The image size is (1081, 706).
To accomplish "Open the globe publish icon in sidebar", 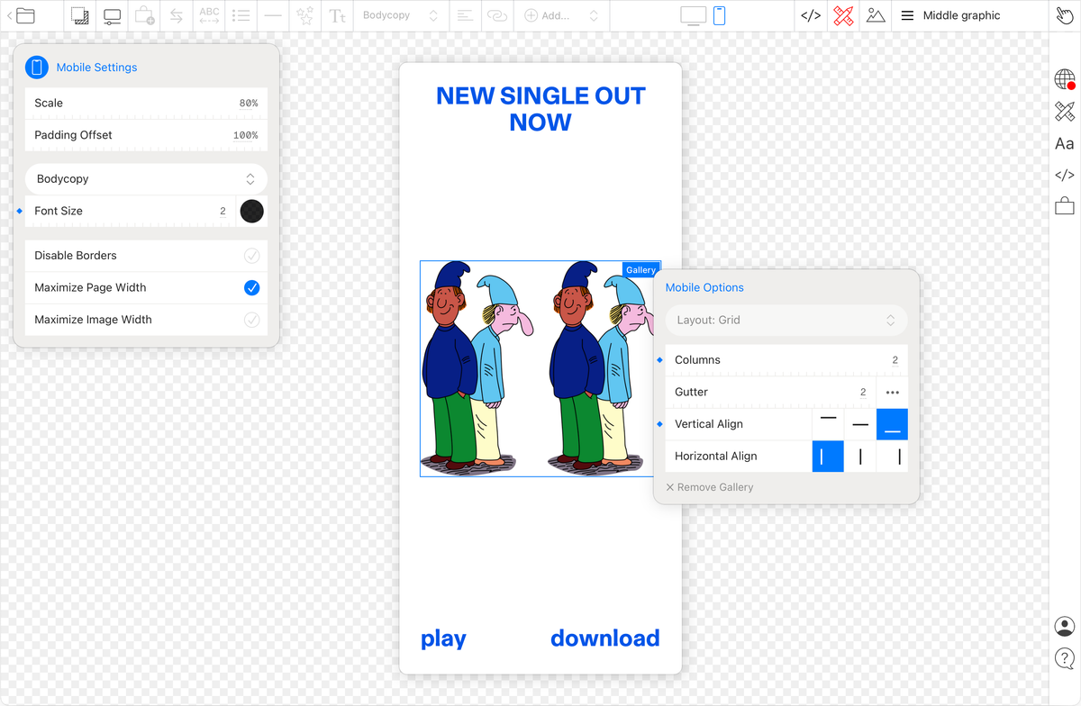I will tap(1064, 78).
